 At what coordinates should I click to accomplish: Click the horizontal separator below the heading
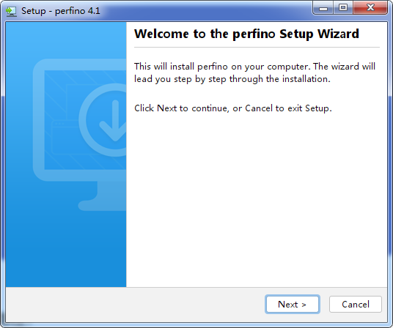click(x=257, y=47)
